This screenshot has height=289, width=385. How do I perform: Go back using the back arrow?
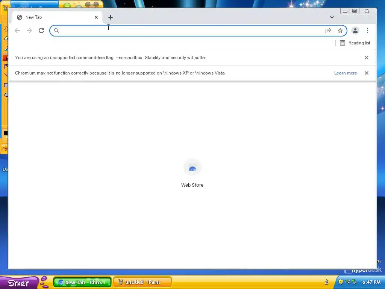[17, 30]
